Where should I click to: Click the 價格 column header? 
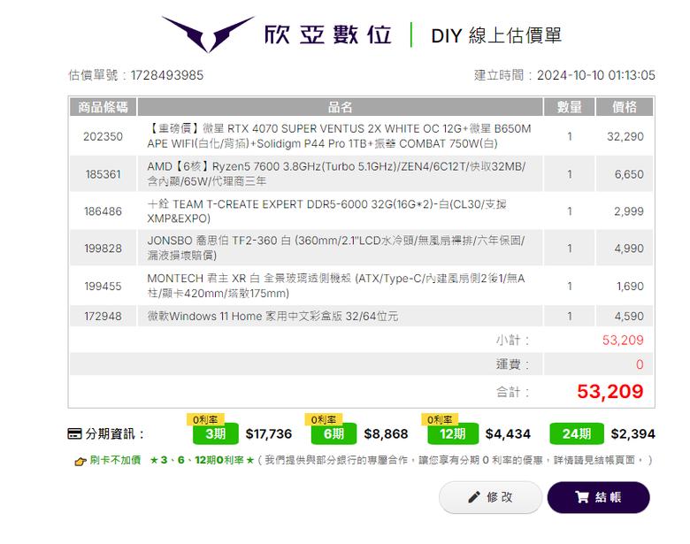[625, 107]
